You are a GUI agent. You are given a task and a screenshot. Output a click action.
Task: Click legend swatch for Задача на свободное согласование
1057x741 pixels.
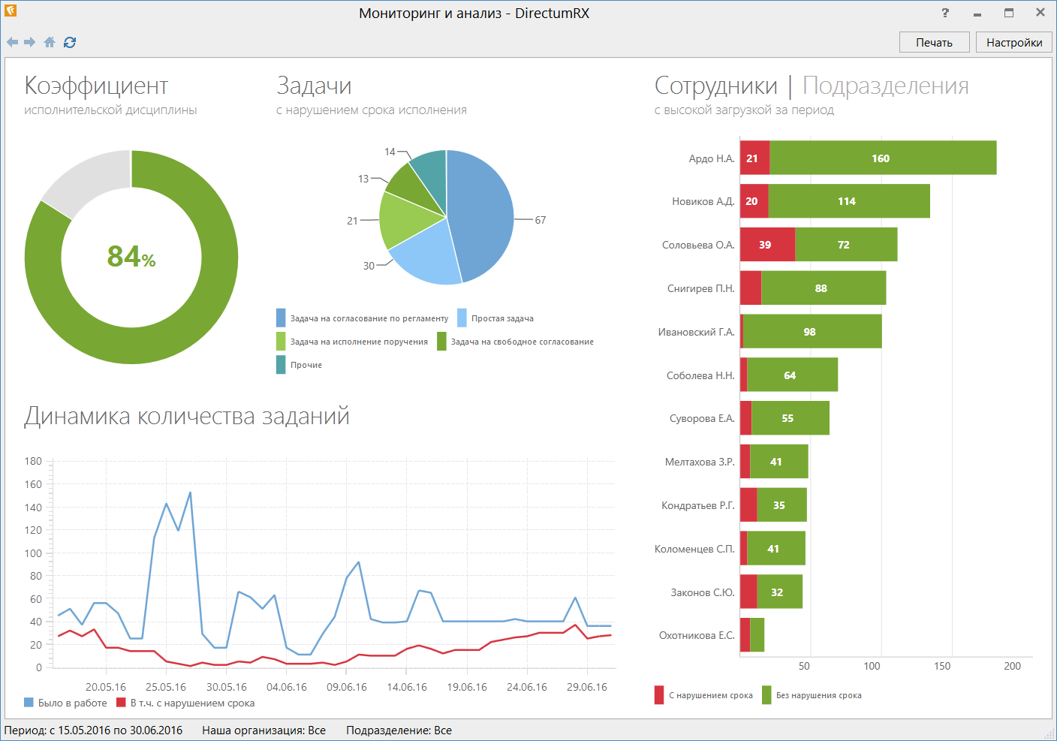tap(441, 342)
